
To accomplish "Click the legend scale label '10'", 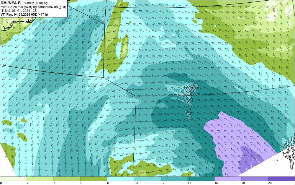I will click(x=136, y=183).
